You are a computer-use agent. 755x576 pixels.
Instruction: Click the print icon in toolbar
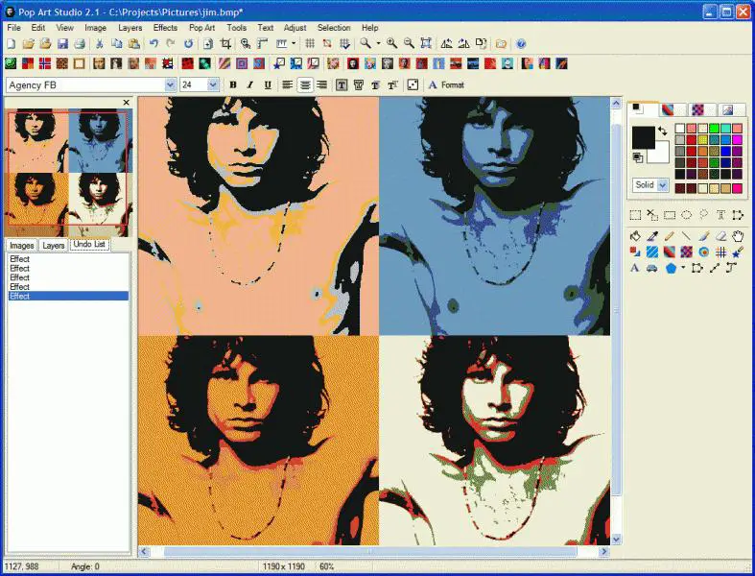point(80,44)
